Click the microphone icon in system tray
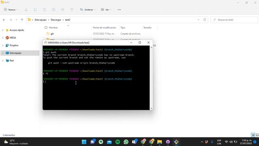 tap(212, 142)
